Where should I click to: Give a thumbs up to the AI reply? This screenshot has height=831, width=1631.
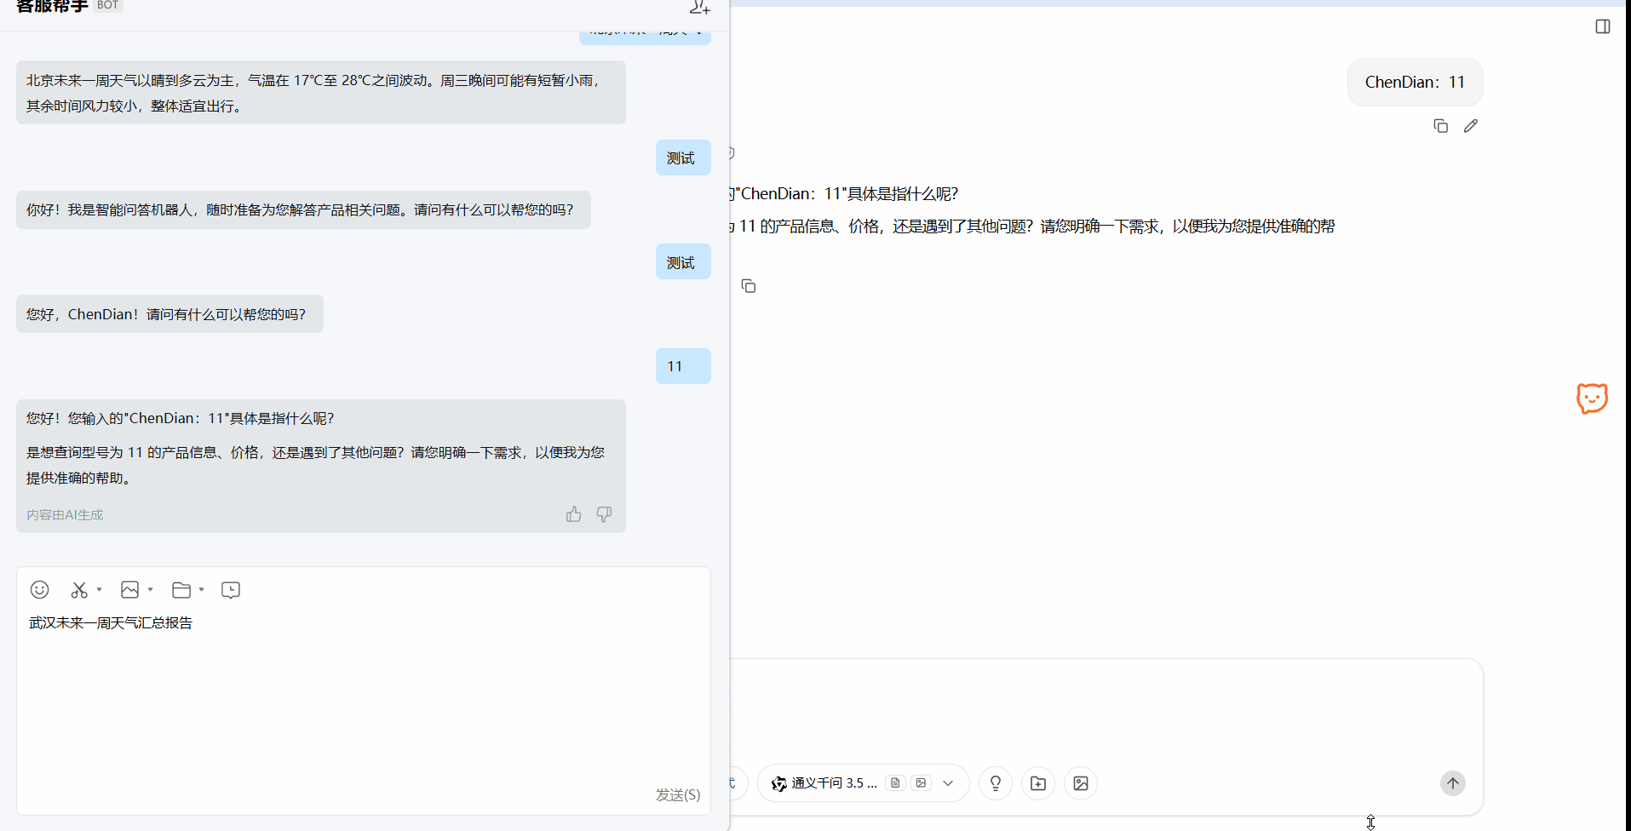point(573,513)
